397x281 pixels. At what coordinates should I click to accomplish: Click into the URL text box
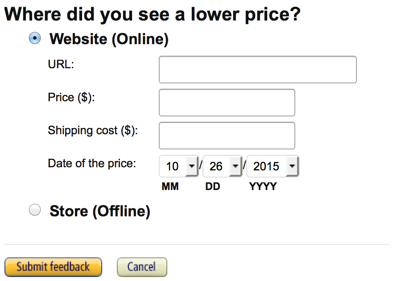tap(257, 70)
